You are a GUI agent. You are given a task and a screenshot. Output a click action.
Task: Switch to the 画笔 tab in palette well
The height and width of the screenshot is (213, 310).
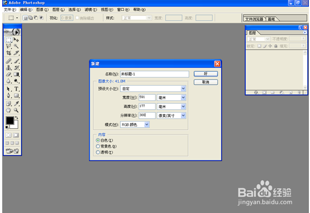(271, 19)
